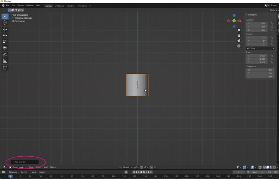Open the Options button in the viewport header

coord(273,10)
